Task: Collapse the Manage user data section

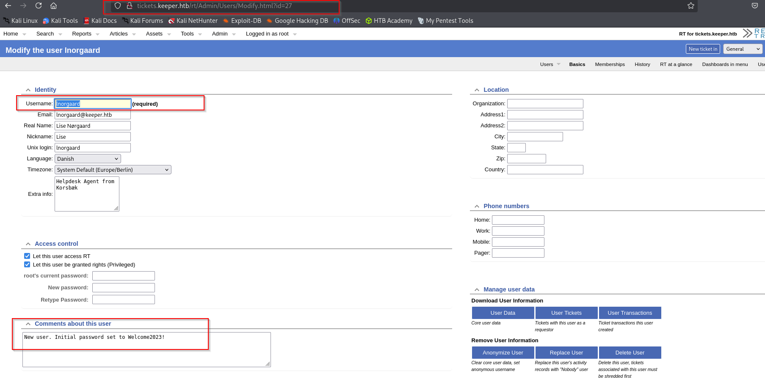Action: (477, 289)
